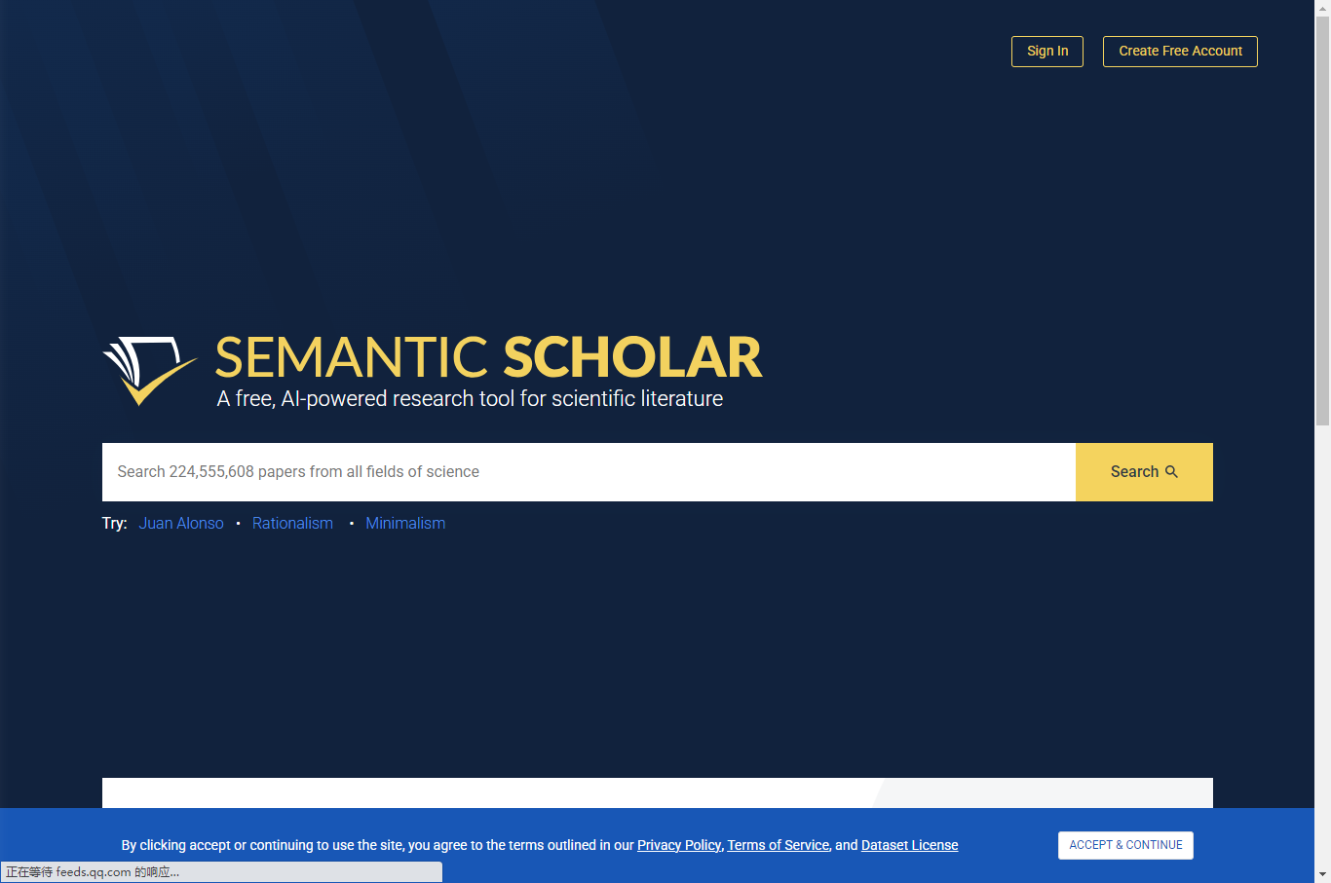Click the scrollbar down arrow
The height and width of the screenshot is (883, 1331).
(1322, 875)
